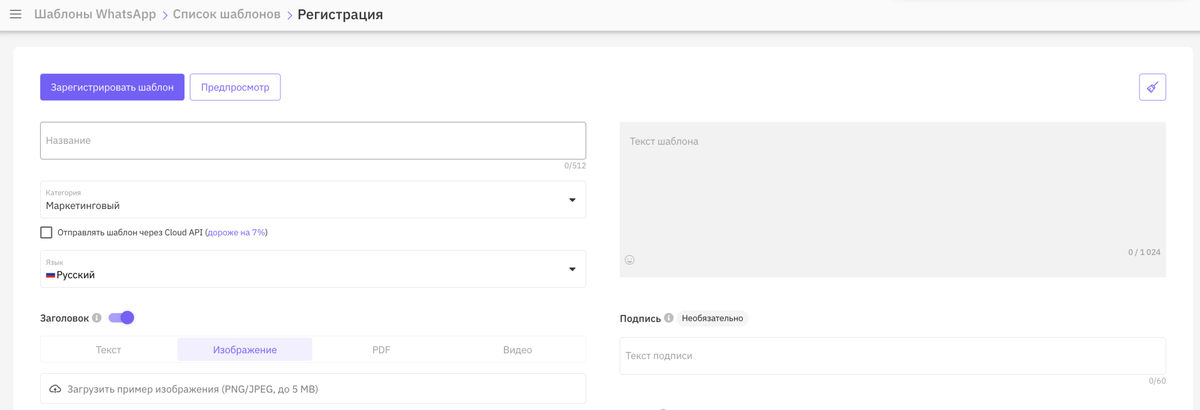Click the info icon next to Подпись
The image size is (1200, 410).
pyautogui.click(x=669, y=318)
